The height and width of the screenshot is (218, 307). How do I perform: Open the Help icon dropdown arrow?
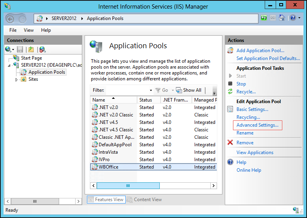coord(299,18)
